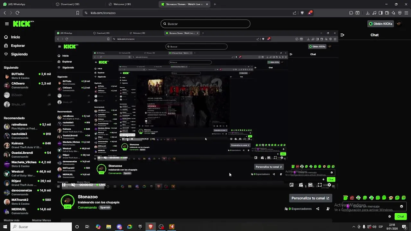The height and width of the screenshot is (231, 411).
Task: Toggle theater mode in player
Action: 310,185
